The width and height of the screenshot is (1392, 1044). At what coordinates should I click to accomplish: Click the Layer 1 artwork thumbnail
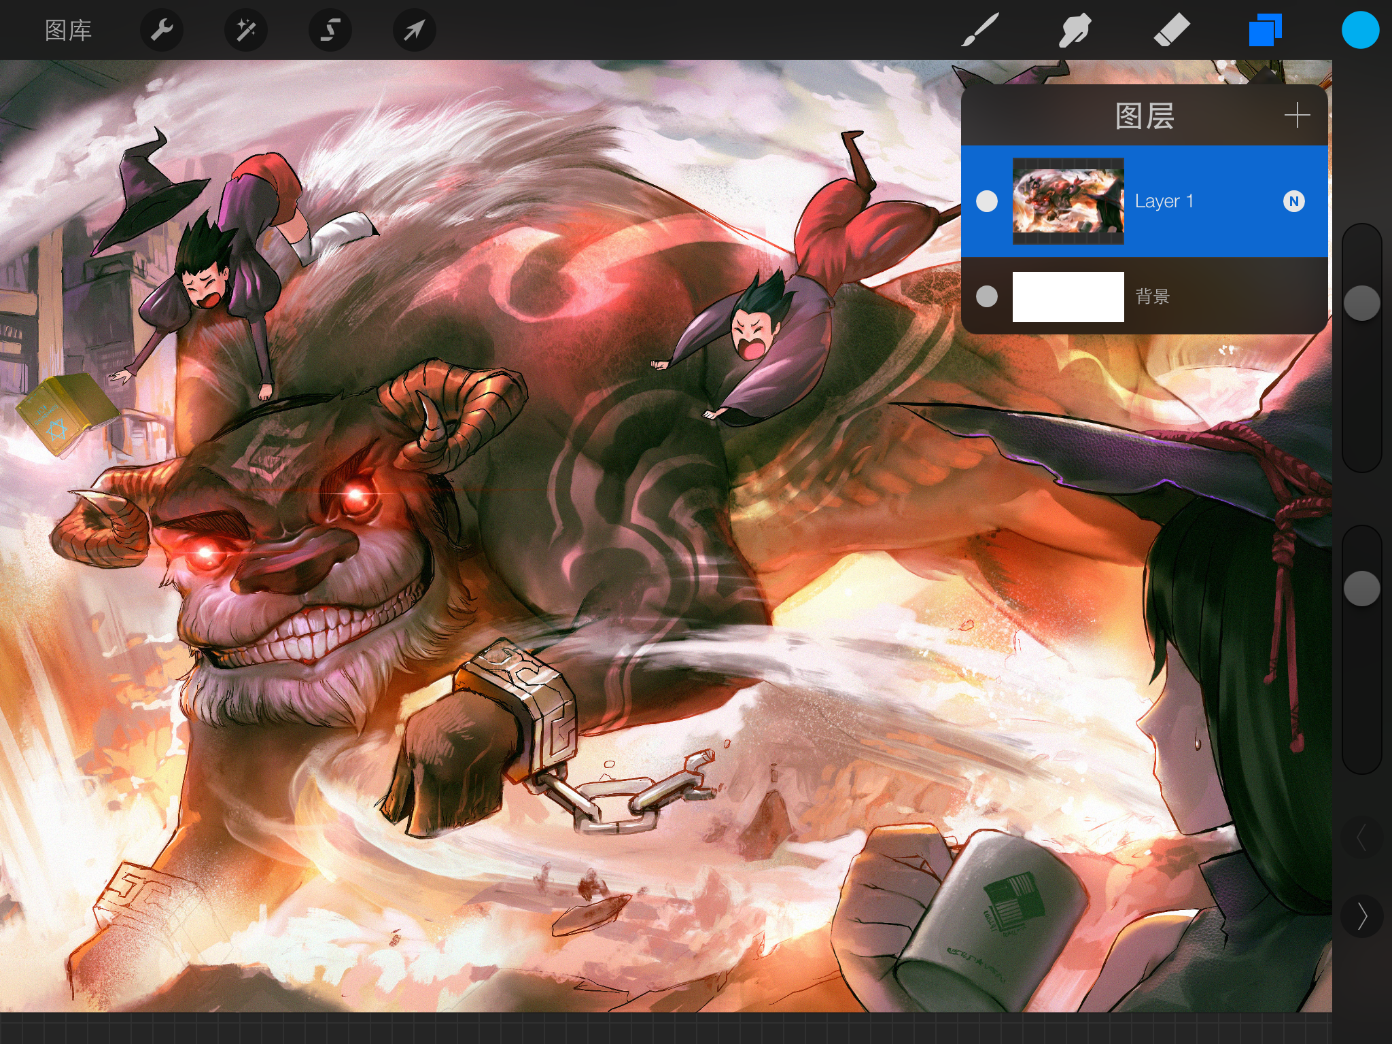pyautogui.click(x=1068, y=201)
